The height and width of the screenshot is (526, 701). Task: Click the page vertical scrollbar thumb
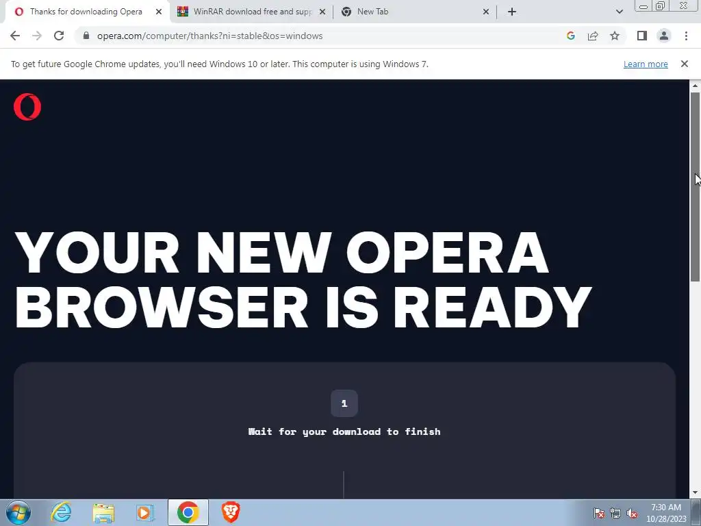(695, 187)
